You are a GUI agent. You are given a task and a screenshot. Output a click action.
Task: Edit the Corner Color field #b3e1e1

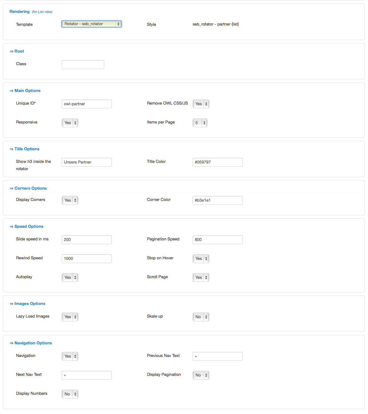point(218,200)
